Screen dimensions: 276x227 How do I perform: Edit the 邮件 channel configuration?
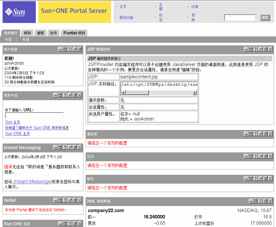(261, 179)
